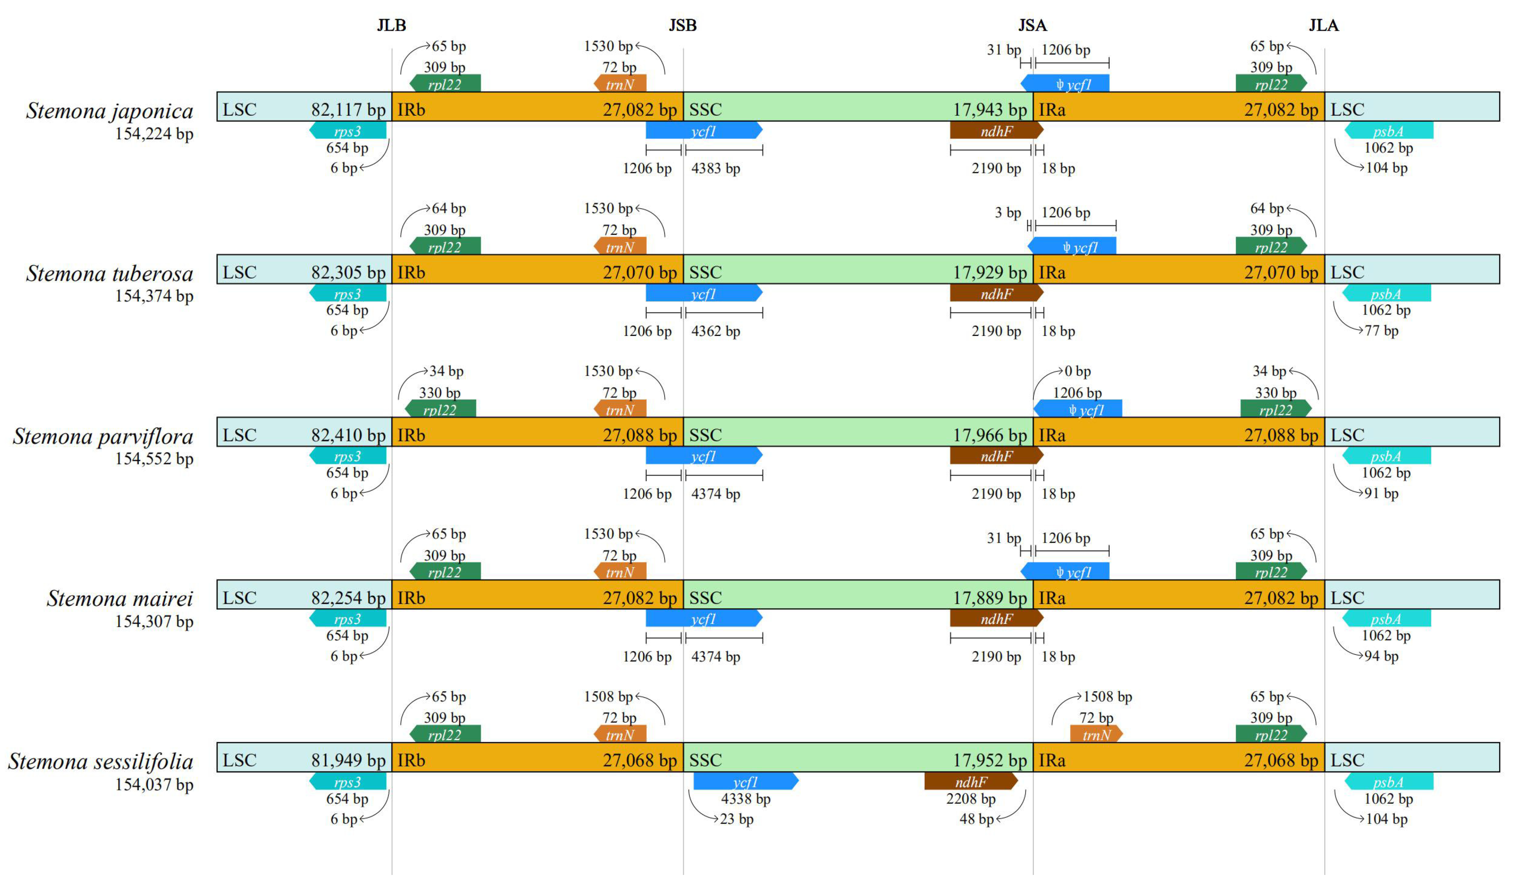This screenshot has height=886, width=1517.
Task: Click psbA gene arrow in Stemona mairei row
Action: point(1386,619)
